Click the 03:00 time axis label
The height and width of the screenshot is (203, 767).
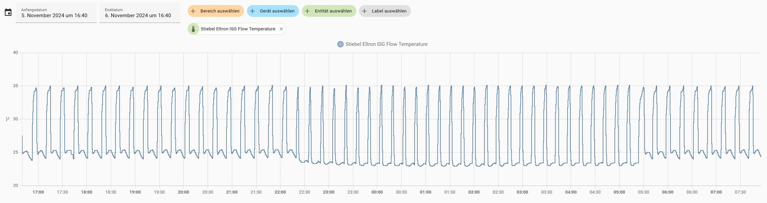tap(522, 192)
